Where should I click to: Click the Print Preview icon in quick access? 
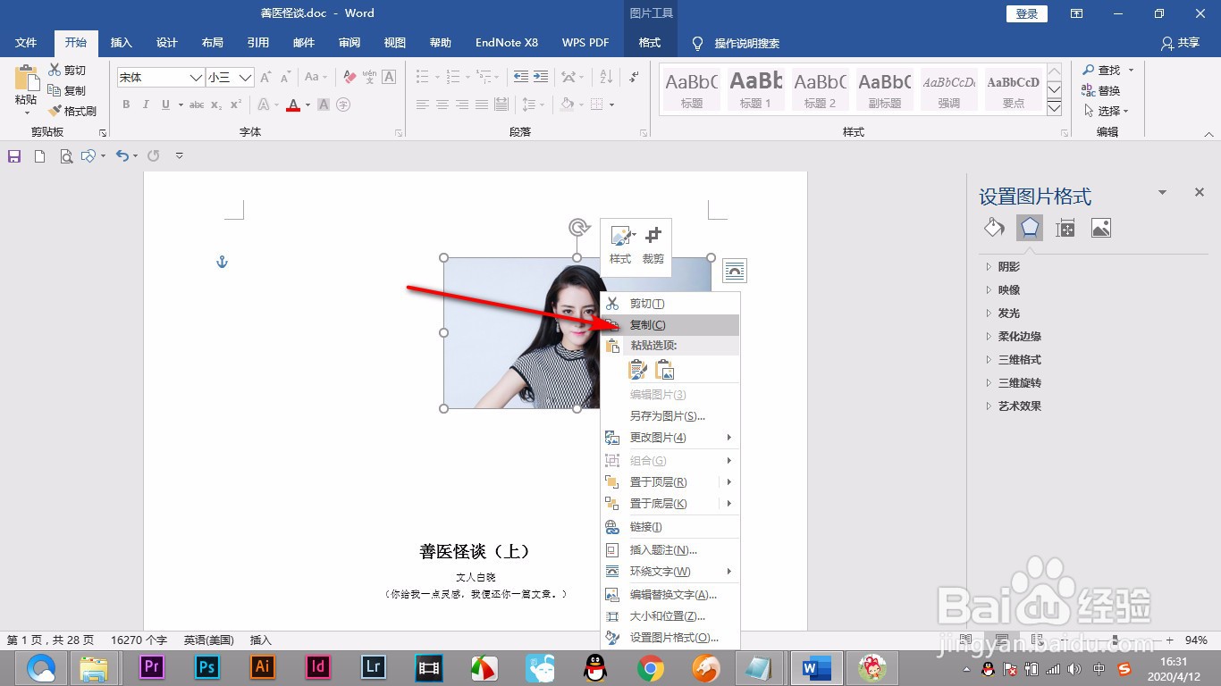pos(65,155)
